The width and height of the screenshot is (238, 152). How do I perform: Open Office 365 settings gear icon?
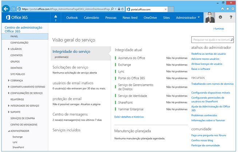click(220, 17)
